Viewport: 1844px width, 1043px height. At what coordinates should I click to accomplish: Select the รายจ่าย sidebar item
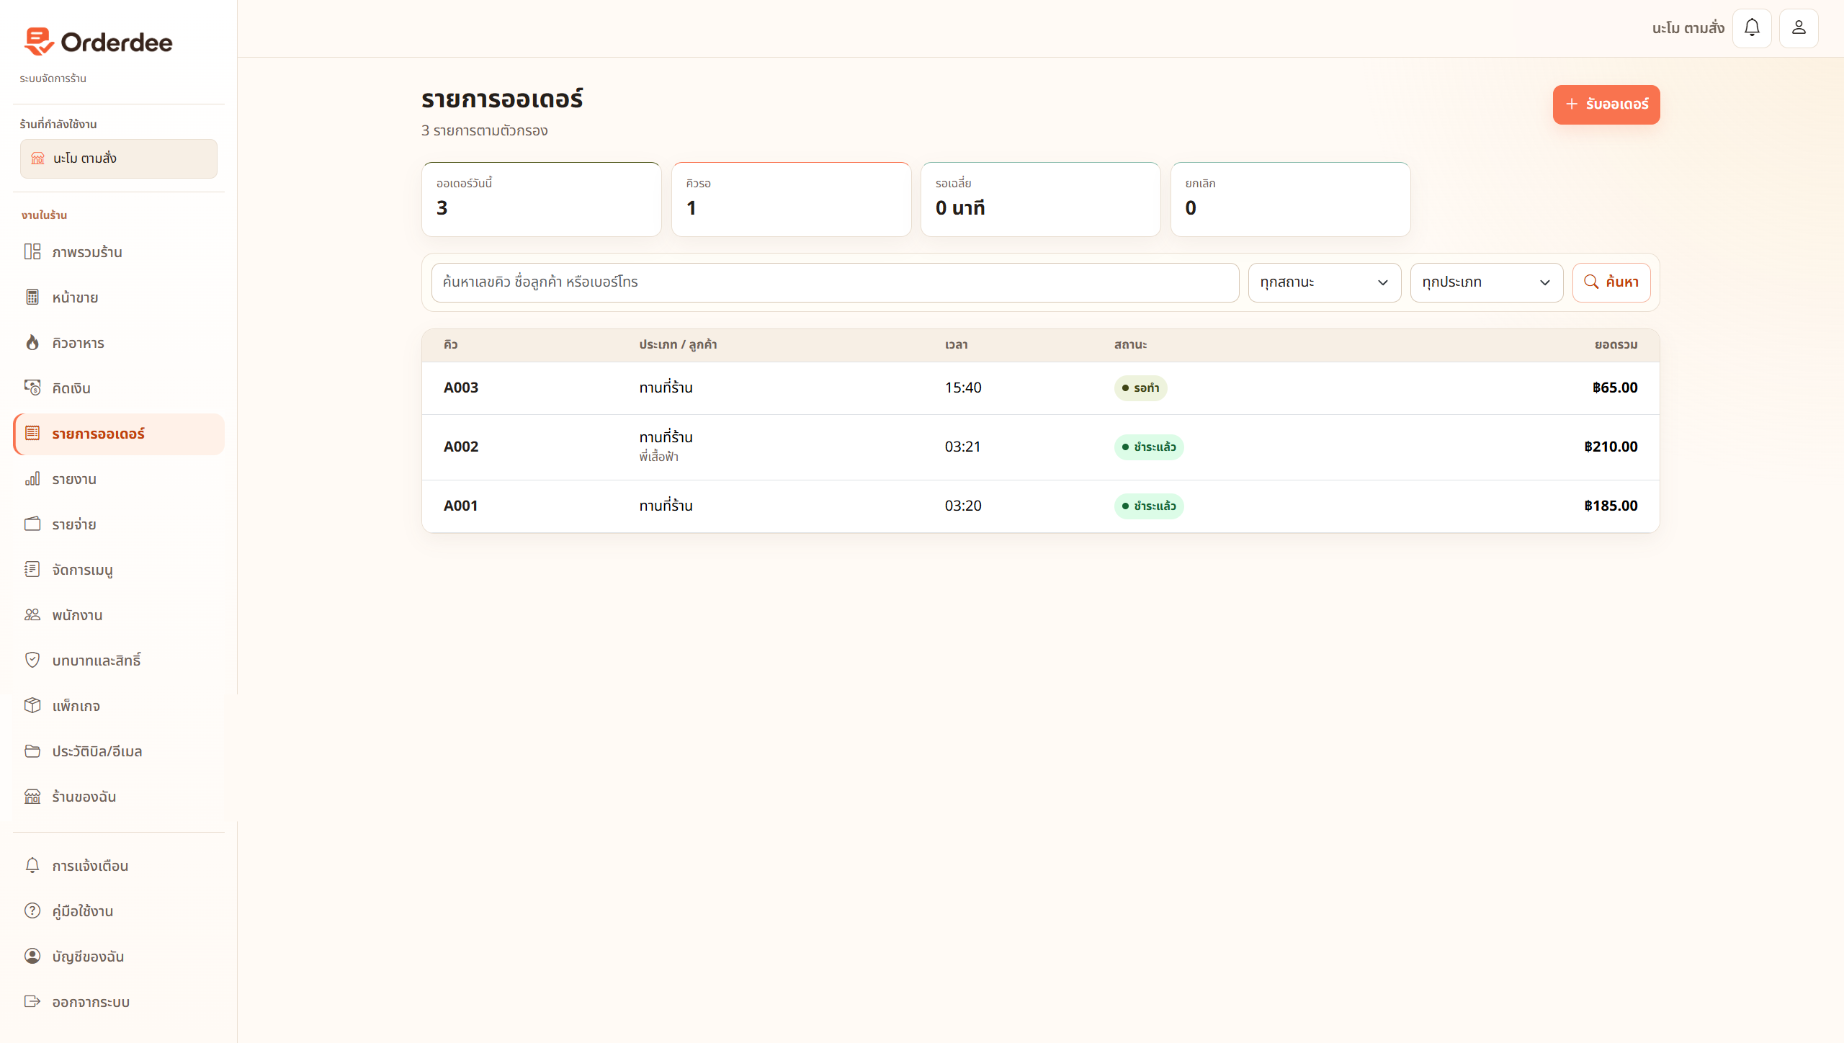click(119, 524)
